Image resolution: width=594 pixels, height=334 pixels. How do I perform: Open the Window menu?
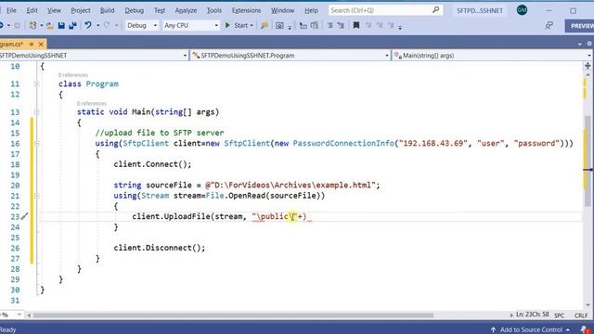[282, 10]
